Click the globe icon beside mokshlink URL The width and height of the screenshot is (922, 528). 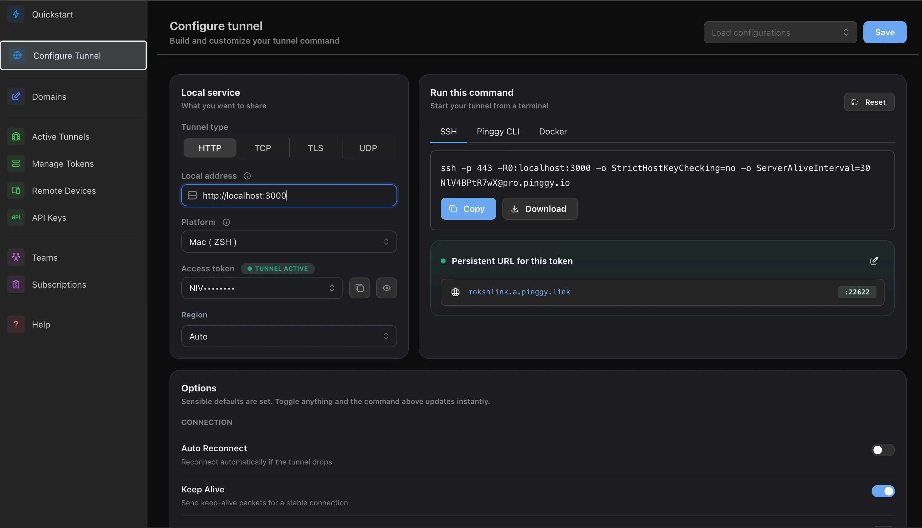pyautogui.click(x=455, y=292)
